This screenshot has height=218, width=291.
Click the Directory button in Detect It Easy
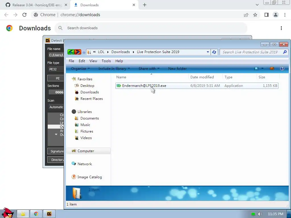pyautogui.click(x=56, y=160)
